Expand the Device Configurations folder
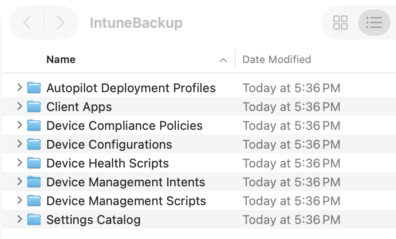This screenshot has height=239, width=396. [x=19, y=144]
